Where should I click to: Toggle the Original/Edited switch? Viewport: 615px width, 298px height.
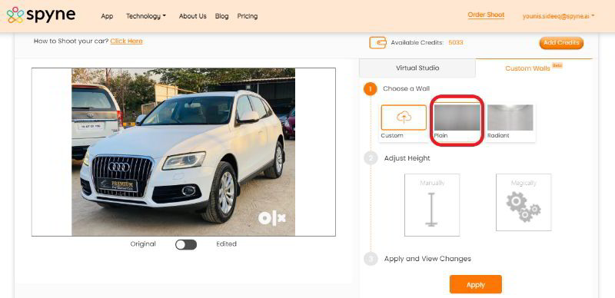pyautogui.click(x=186, y=245)
